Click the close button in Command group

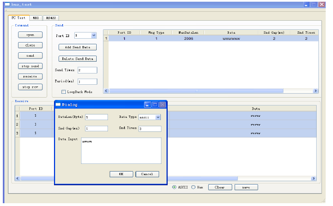pyautogui.click(x=30, y=45)
